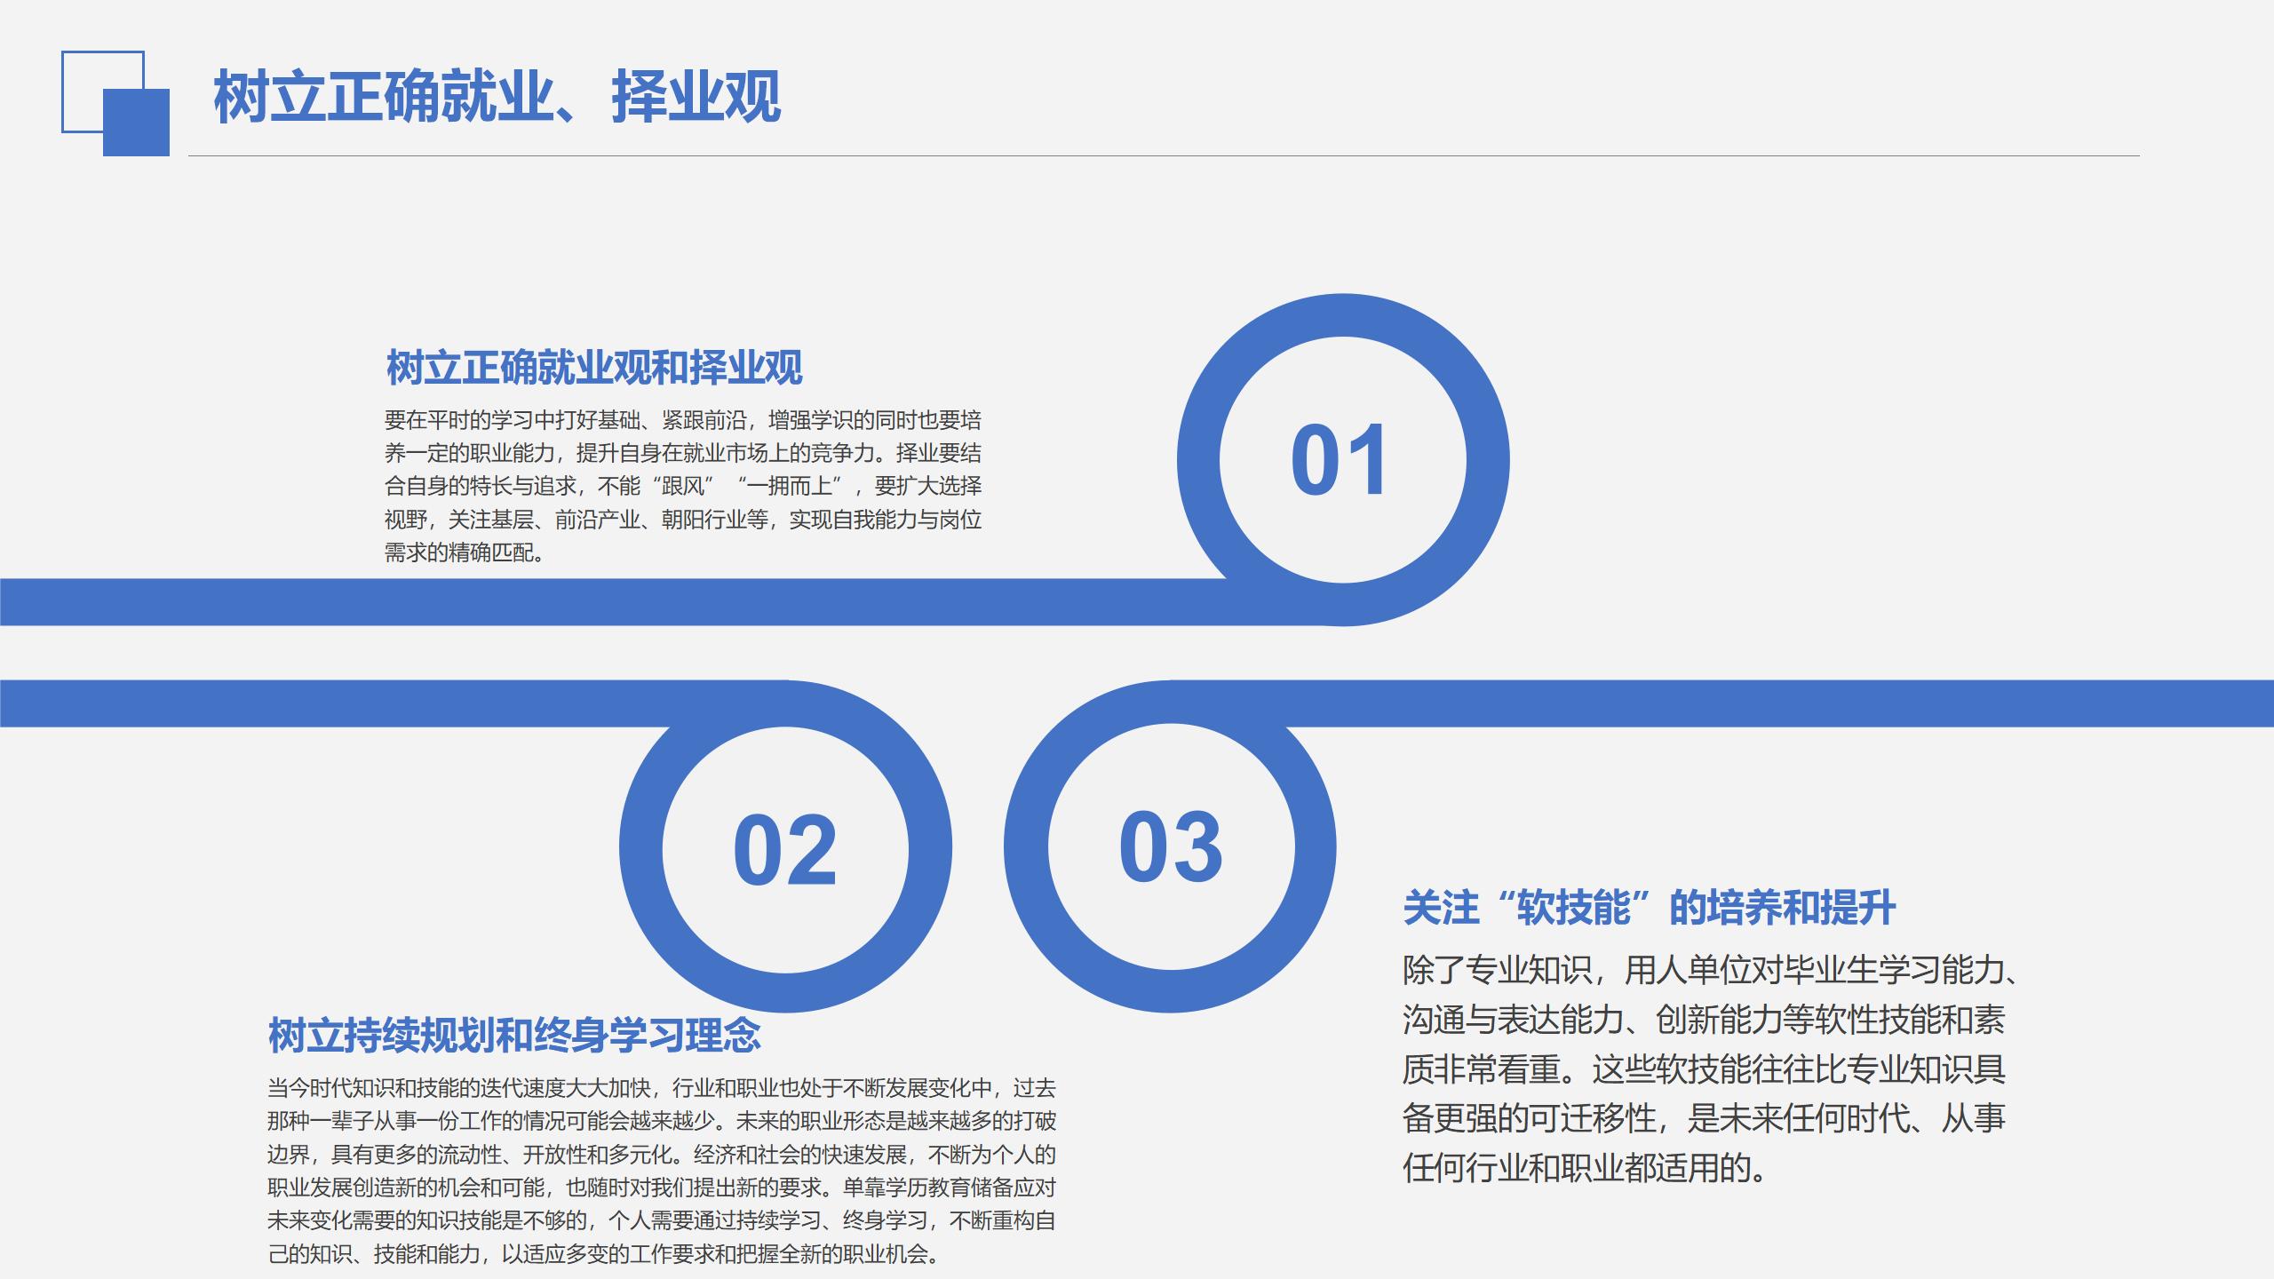Click the overlapping squares logo icon
This screenshot has height=1279, width=2274.
point(115,103)
